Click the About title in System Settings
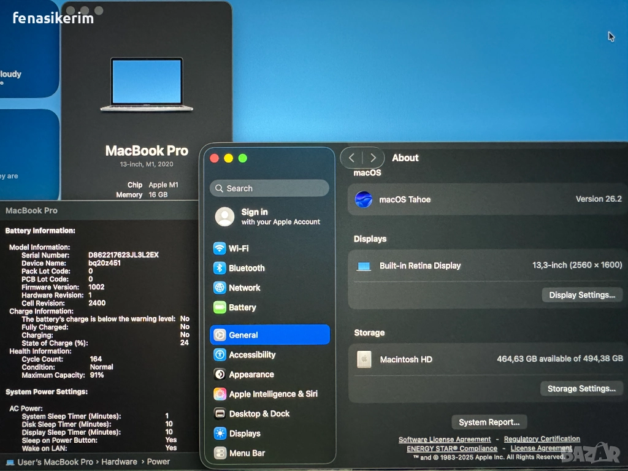 tap(405, 158)
